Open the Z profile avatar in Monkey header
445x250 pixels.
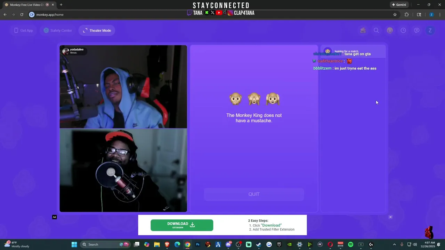tap(430, 31)
